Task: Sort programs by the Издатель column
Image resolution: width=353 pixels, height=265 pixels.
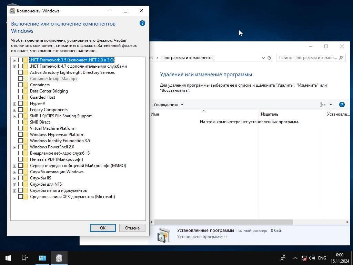Action: [x=292, y=114]
